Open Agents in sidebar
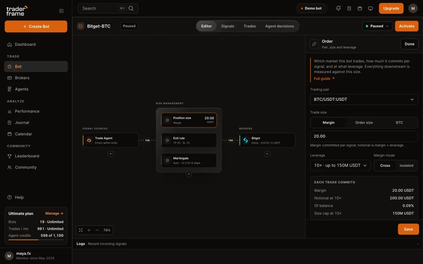423x264 pixels. coord(36,89)
